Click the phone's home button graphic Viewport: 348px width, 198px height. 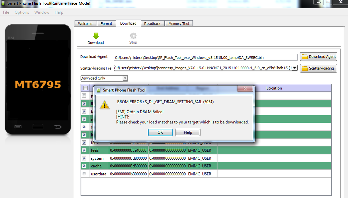(x=38, y=127)
